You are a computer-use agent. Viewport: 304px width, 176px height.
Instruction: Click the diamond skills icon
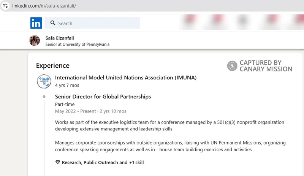[x=58, y=162]
